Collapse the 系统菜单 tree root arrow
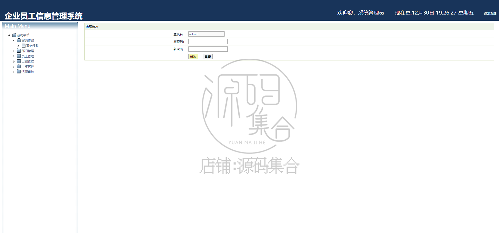The image size is (499, 234). (x=9, y=35)
